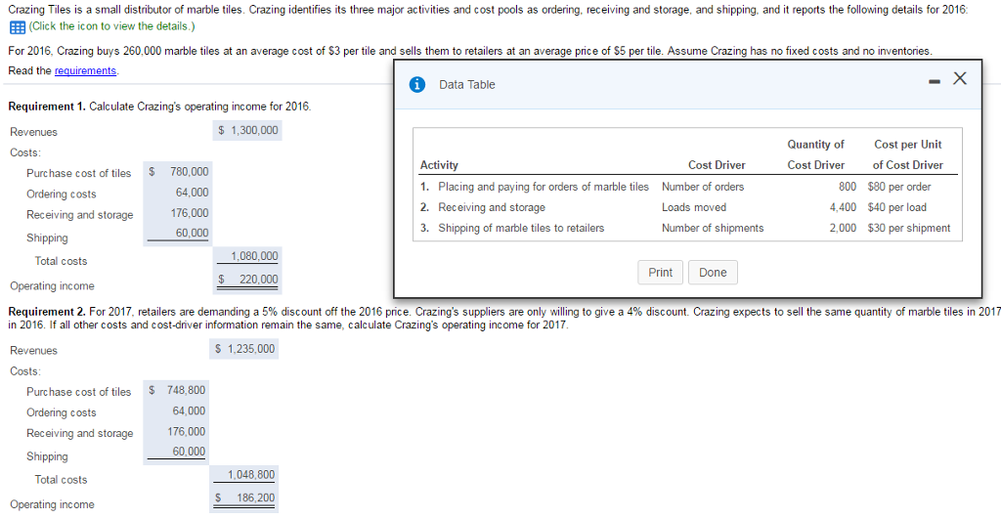The image size is (1001, 519).
Task: Select 2017 Total costs field 1,048,800
Action: 243,475
